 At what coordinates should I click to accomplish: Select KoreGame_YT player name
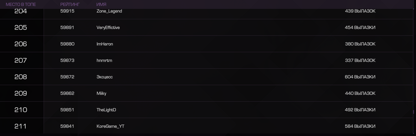pos(110,126)
